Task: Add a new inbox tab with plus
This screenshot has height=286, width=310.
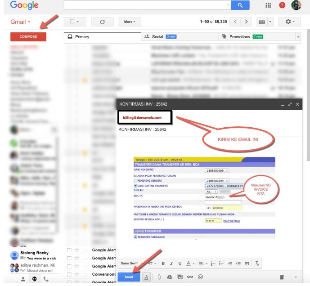Action: coord(298,37)
